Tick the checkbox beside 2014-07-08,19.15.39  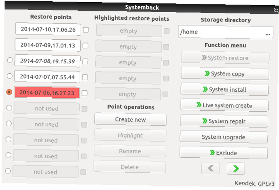click(x=85, y=61)
